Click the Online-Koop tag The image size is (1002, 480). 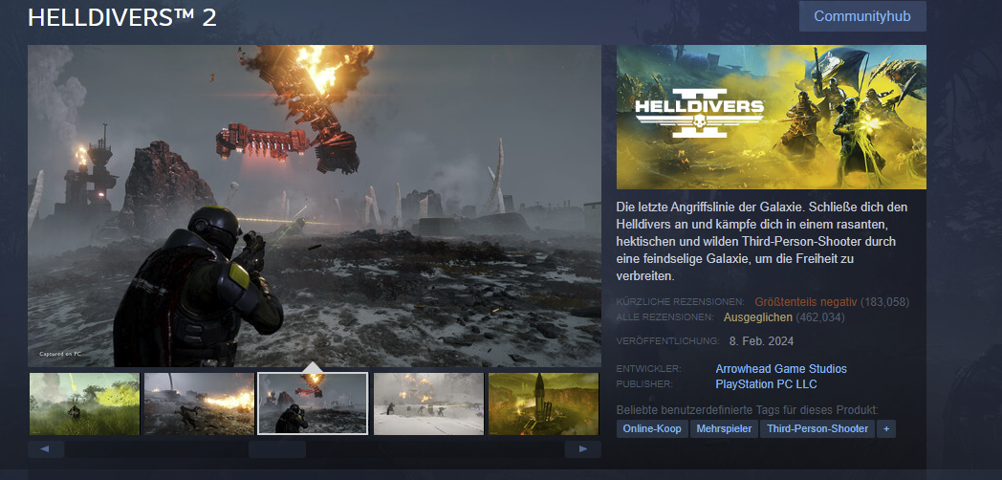click(652, 429)
